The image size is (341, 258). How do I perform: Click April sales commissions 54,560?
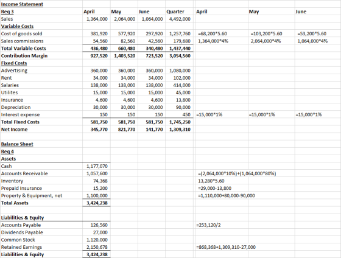(x=100, y=41)
